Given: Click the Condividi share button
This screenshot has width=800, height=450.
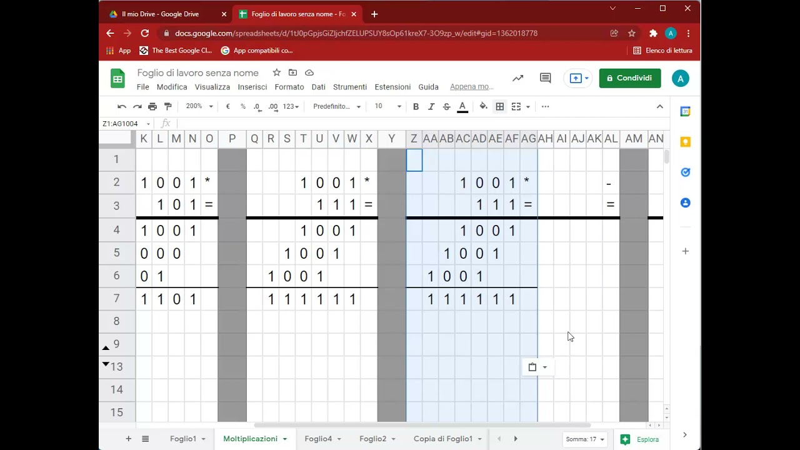Looking at the screenshot, I should [630, 78].
